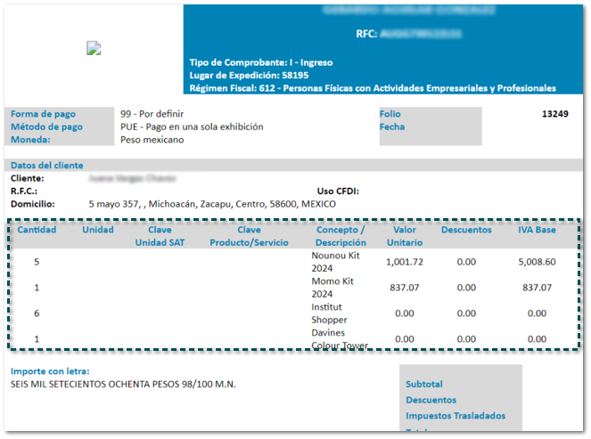Click the issuer 'RFC:' label in header
Screen dimensions: 591x439
pos(366,34)
